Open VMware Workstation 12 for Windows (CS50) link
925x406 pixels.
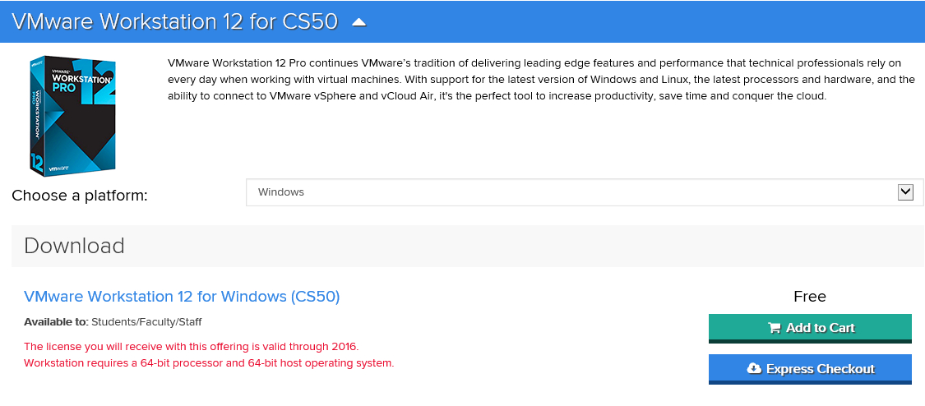[x=182, y=297]
